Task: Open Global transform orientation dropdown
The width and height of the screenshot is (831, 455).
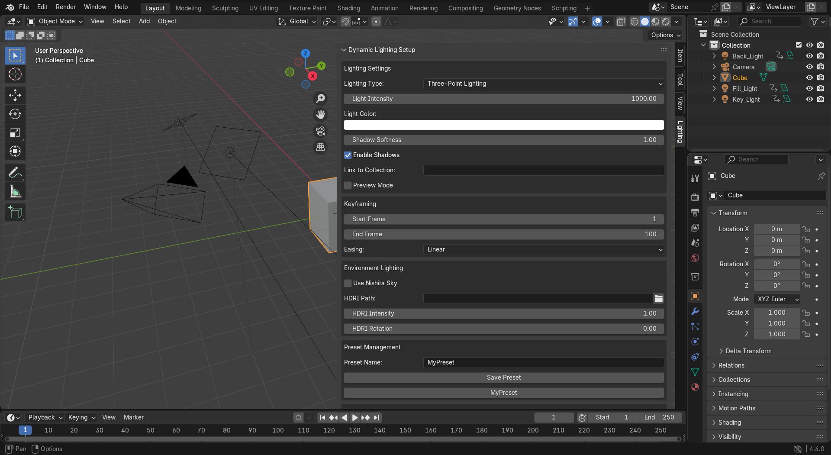Action: (x=297, y=21)
